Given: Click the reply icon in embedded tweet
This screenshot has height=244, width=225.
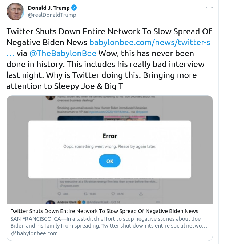Looking at the screenshot, I should tap(60, 193).
